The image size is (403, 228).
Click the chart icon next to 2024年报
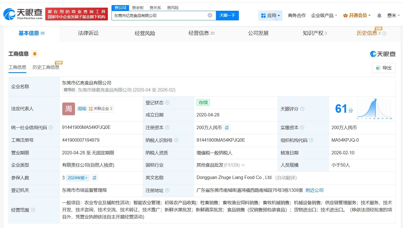95,178
